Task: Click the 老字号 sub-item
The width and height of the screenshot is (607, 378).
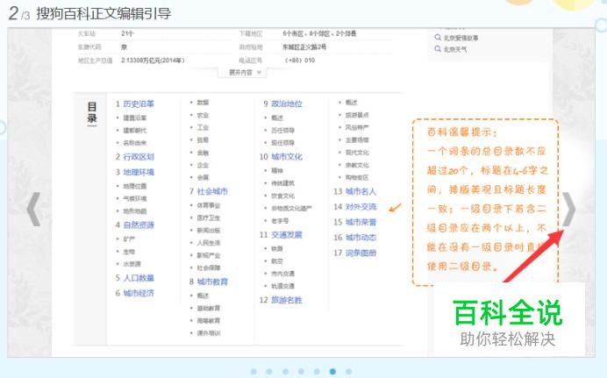Action: pyautogui.click(x=281, y=220)
